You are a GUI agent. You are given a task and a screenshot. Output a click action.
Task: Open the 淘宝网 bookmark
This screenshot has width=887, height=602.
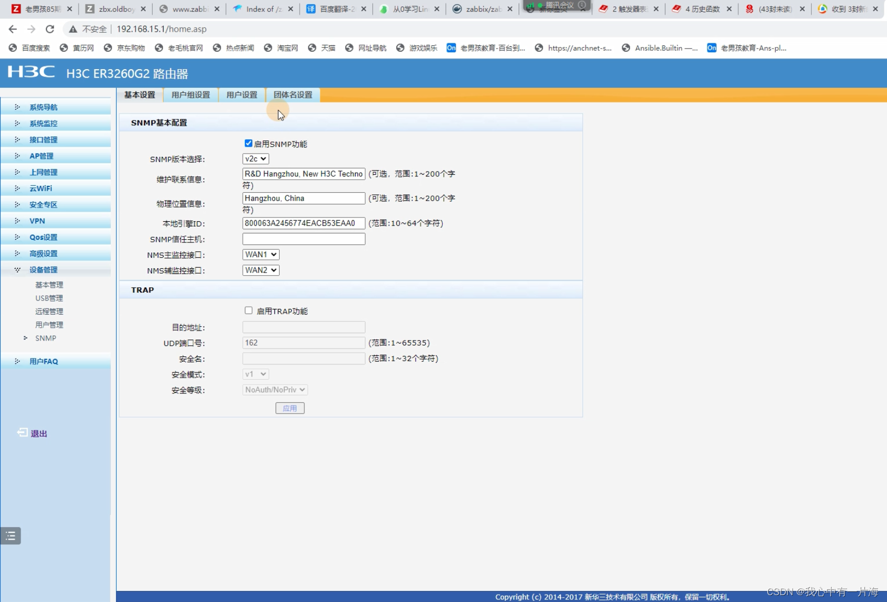point(281,48)
